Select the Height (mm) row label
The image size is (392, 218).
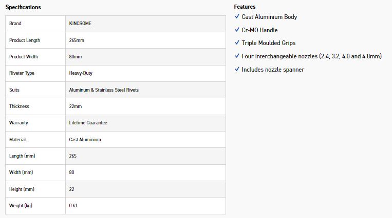pyautogui.click(x=22, y=189)
